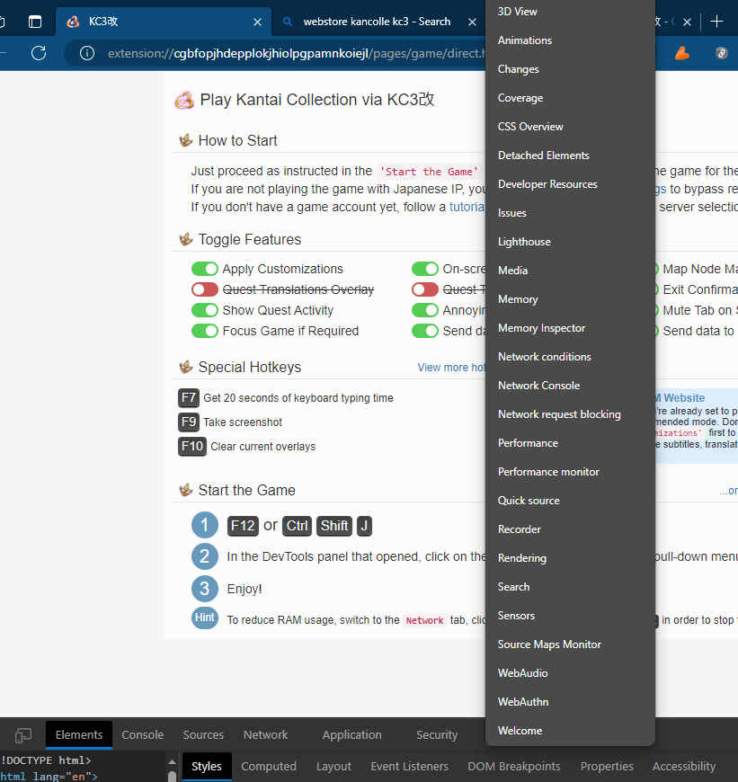The image size is (738, 782).
Task: Turn off Focus Game if Required
Action: click(205, 330)
